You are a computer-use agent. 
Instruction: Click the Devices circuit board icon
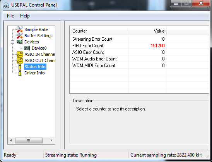pyautogui.click(x=20, y=42)
